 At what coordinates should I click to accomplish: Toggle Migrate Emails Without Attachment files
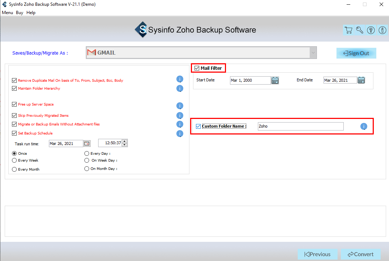point(14,124)
